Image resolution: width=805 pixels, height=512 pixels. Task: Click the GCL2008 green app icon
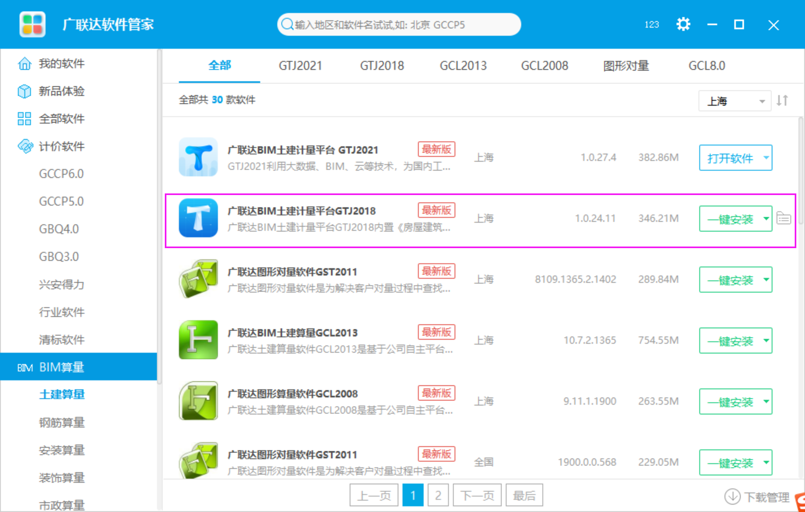tap(198, 401)
